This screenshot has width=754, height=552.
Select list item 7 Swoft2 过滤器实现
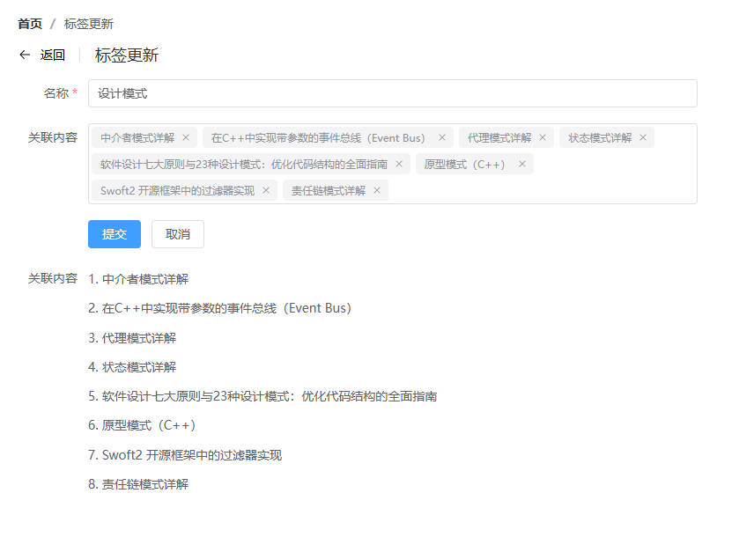[x=185, y=455]
